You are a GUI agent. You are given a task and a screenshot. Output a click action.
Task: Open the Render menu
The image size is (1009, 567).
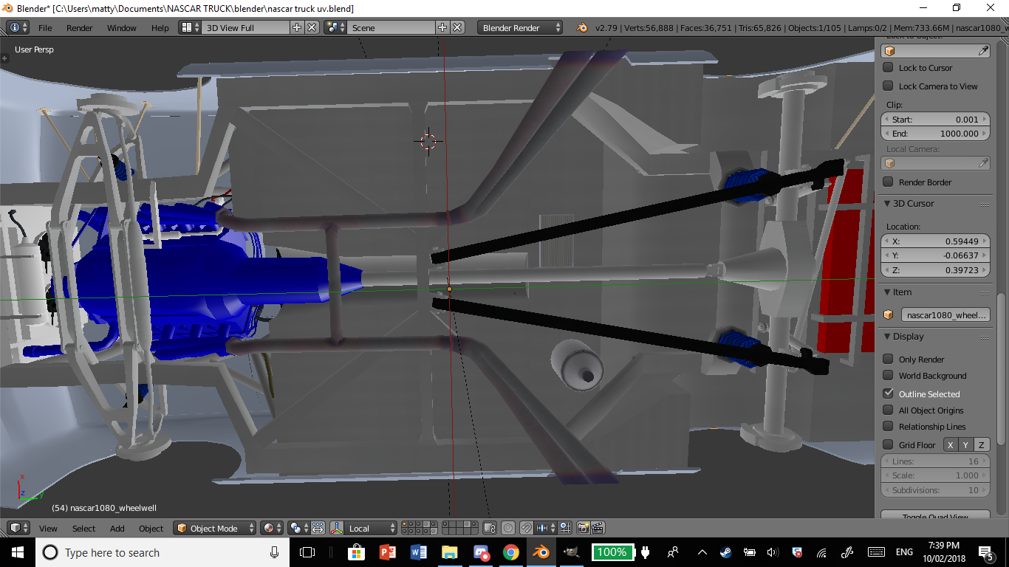tap(80, 28)
